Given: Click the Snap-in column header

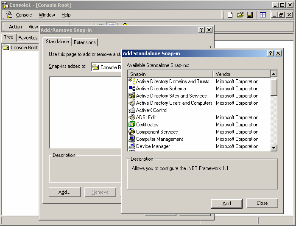Looking at the screenshot, I should click(x=170, y=74).
